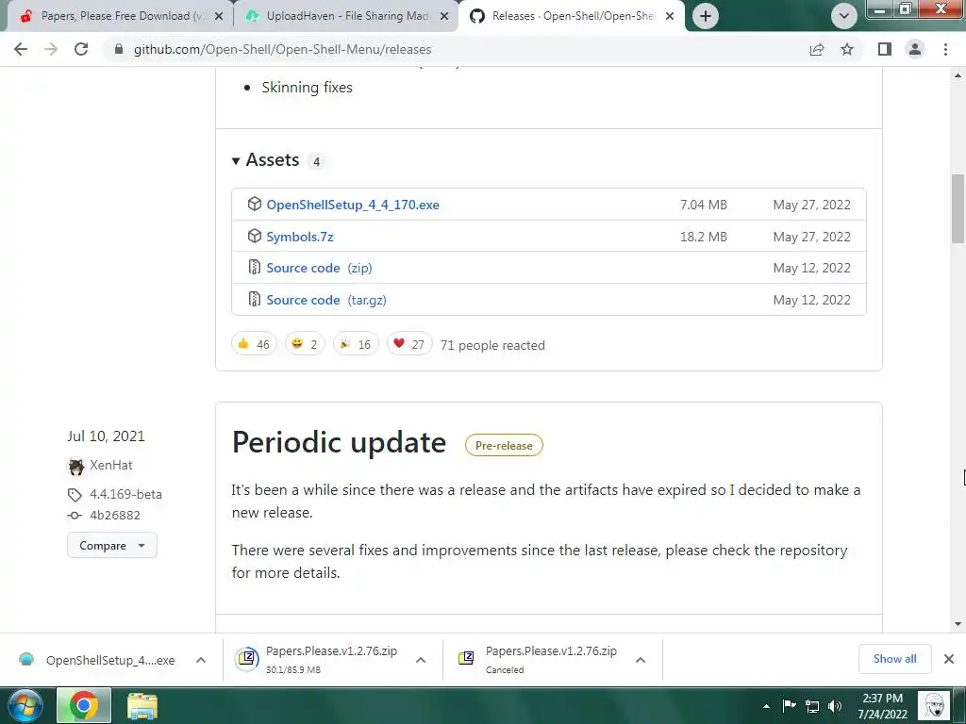The width and height of the screenshot is (966, 724).
Task: Reload the GitHub releases page
Action: [x=81, y=49]
